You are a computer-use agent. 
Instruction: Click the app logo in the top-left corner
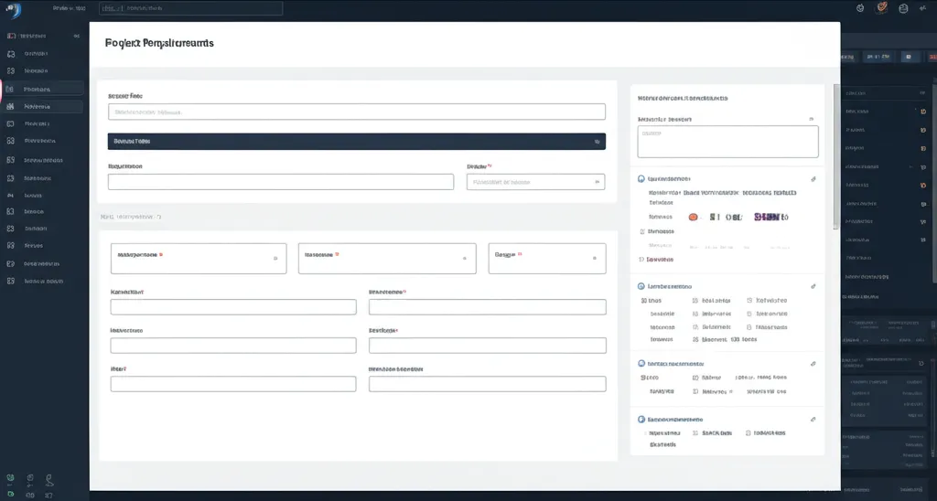click(x=13, y=9)
